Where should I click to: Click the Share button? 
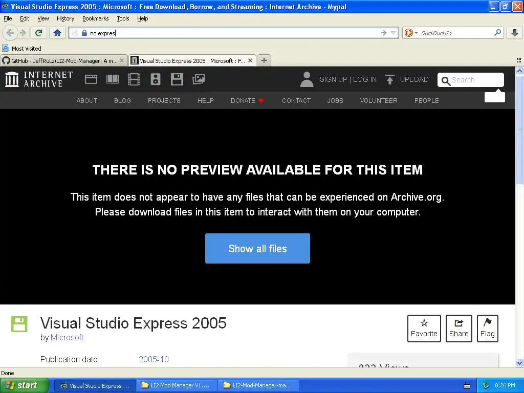click(x=459, y=328)
